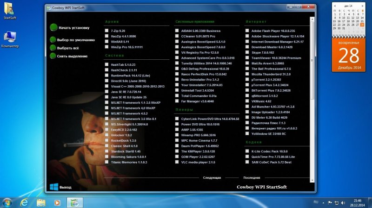
Task: Click GOM Player 2.2.62.5207 text
Action: (198, 157)
